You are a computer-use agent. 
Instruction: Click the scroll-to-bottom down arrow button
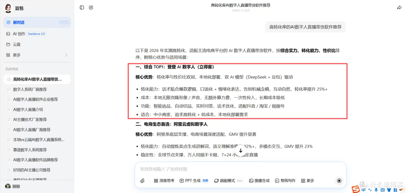pyautogui.click(x=240, y=151)
